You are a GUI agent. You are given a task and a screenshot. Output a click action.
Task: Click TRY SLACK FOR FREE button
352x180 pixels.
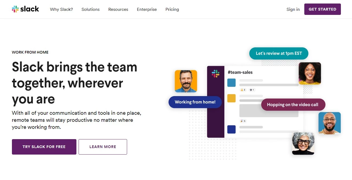(44, 147)
